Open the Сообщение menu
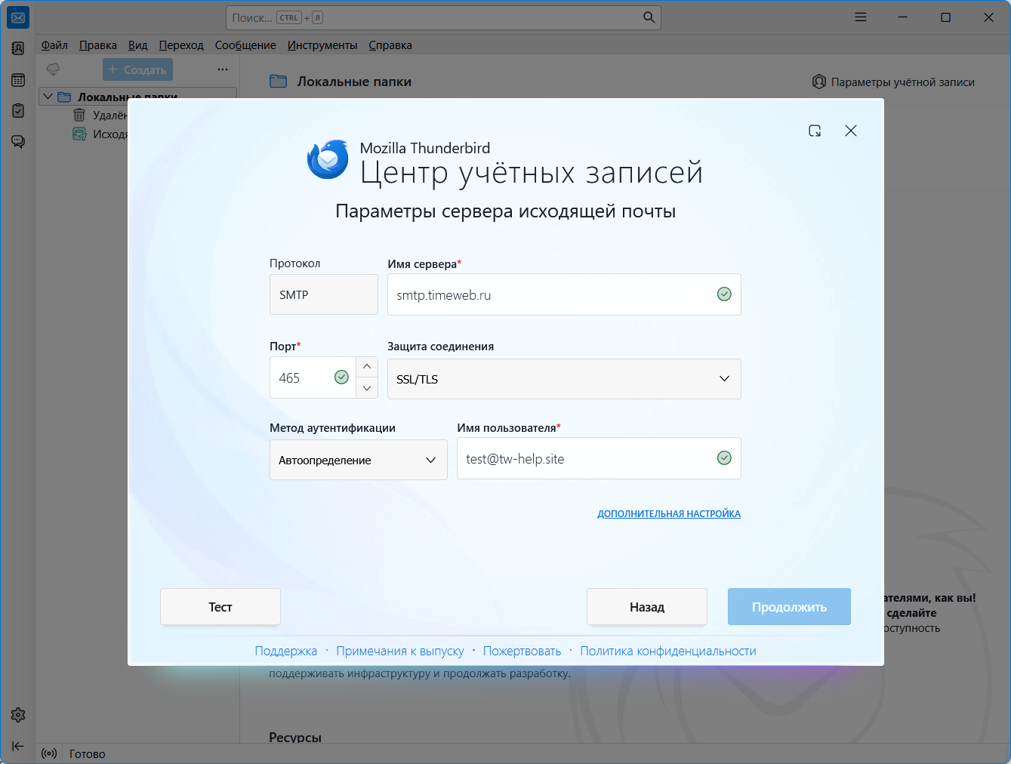Screen dimensions: 1011x764 coord(245,45)
